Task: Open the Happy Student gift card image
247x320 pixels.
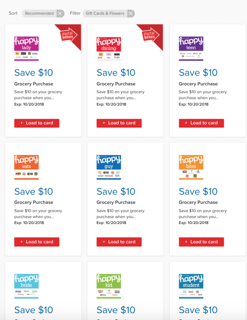Action: [191, 286]
